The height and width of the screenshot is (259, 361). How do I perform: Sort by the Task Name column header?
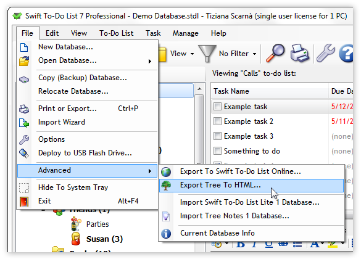pos(270,91)
